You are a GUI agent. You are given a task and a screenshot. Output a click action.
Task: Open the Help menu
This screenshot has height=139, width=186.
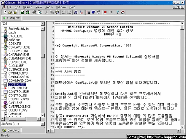click(x=72, y=7)
